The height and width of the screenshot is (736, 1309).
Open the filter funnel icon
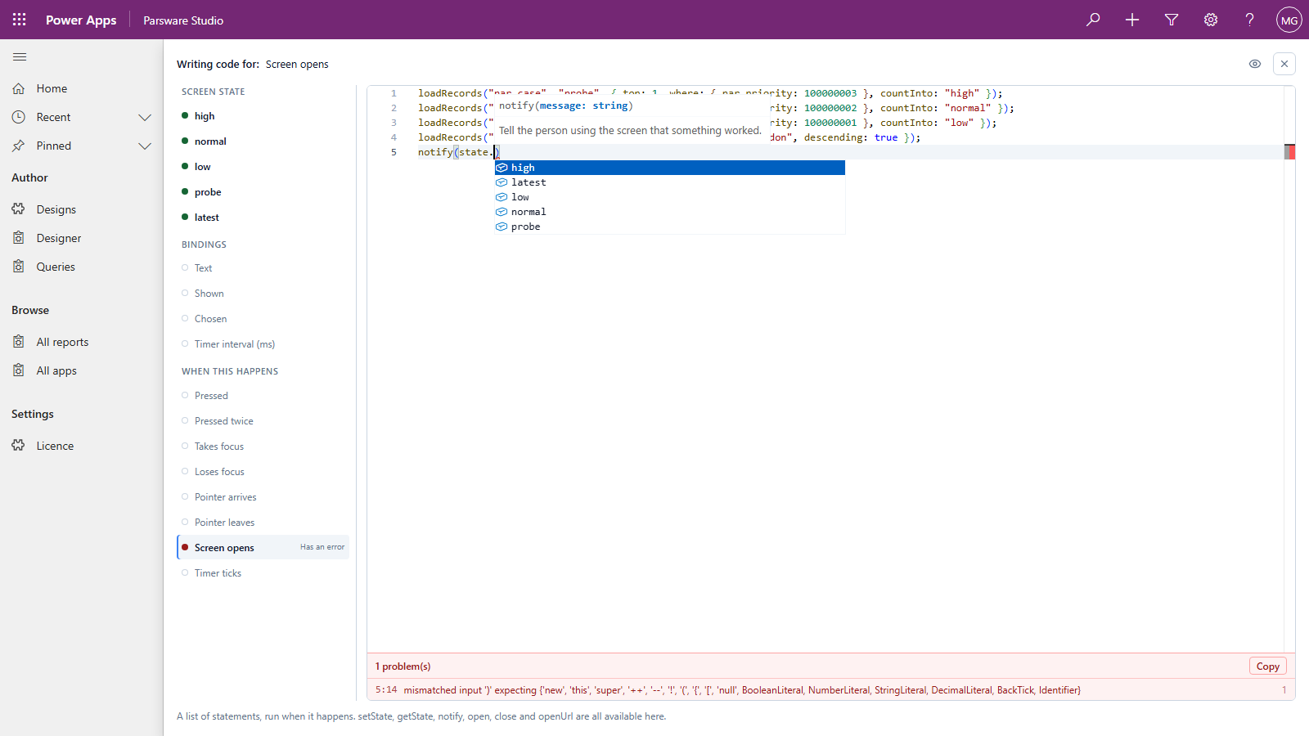pyautogui.click(x=1172, y=20)
